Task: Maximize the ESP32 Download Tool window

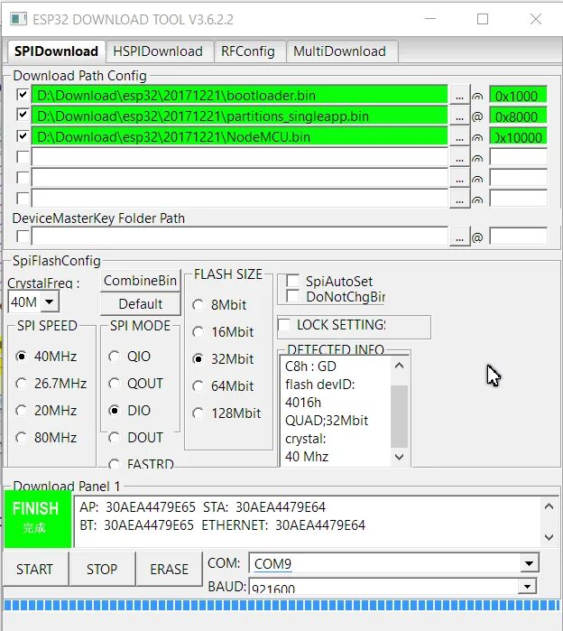Action: tap(483, 19)
